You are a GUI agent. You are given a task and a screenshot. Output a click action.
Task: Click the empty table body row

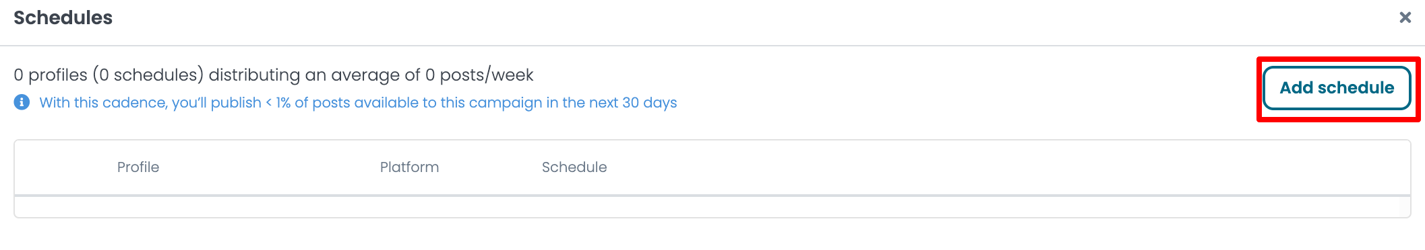tap(712, 207)
